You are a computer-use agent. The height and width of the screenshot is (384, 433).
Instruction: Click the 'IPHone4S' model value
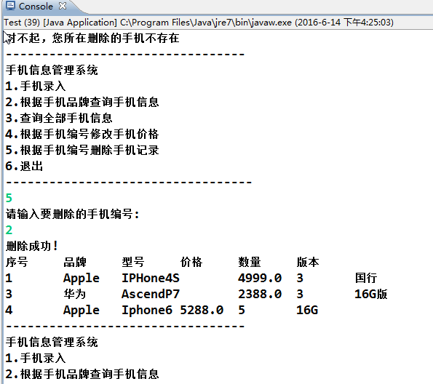151,278
